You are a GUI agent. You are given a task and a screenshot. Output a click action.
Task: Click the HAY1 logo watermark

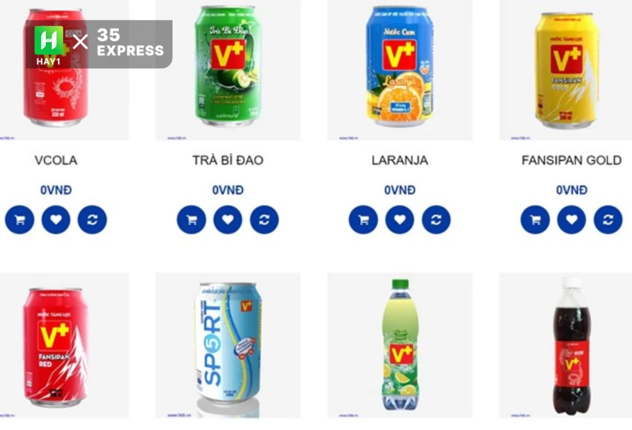pyautogui.click(x=49, y=46)
